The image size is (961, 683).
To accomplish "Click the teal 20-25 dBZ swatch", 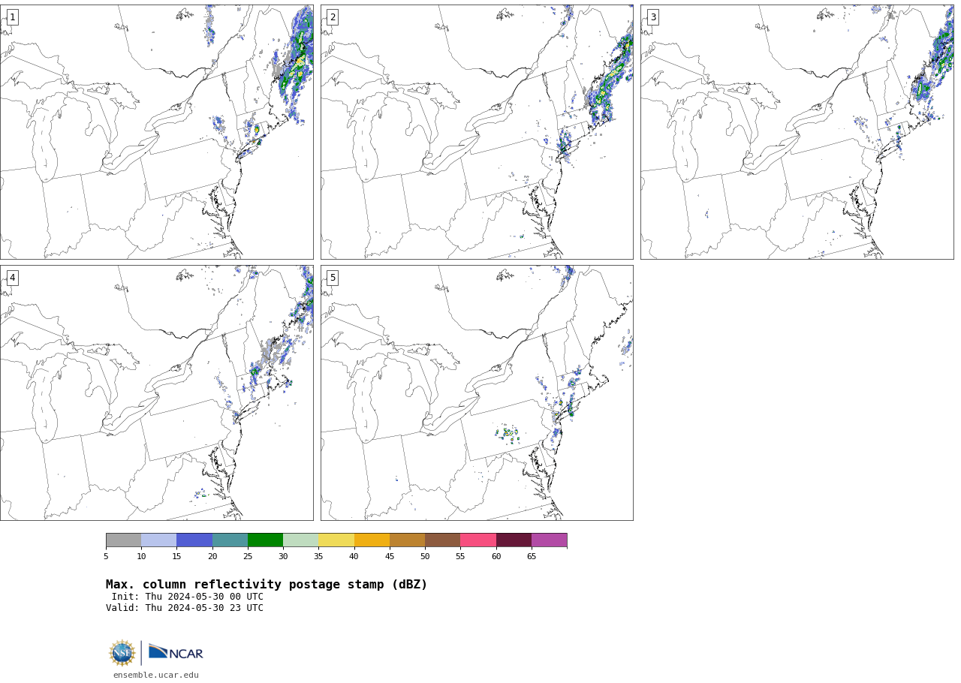I will [x=230, y=540].
